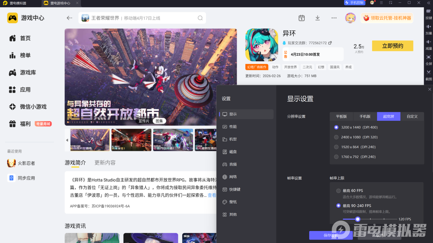433x243 pixels.
Task: Click the 幻塔厂商新作 tag
Action: pyautogui.click(x=257, y=67)
